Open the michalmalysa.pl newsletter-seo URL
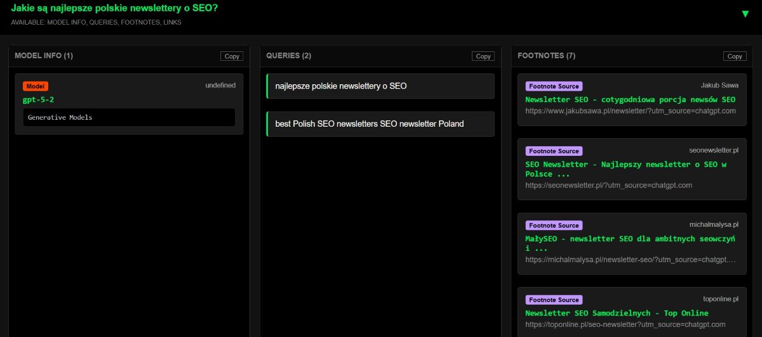The image size is (762, 337). point(630,260)
